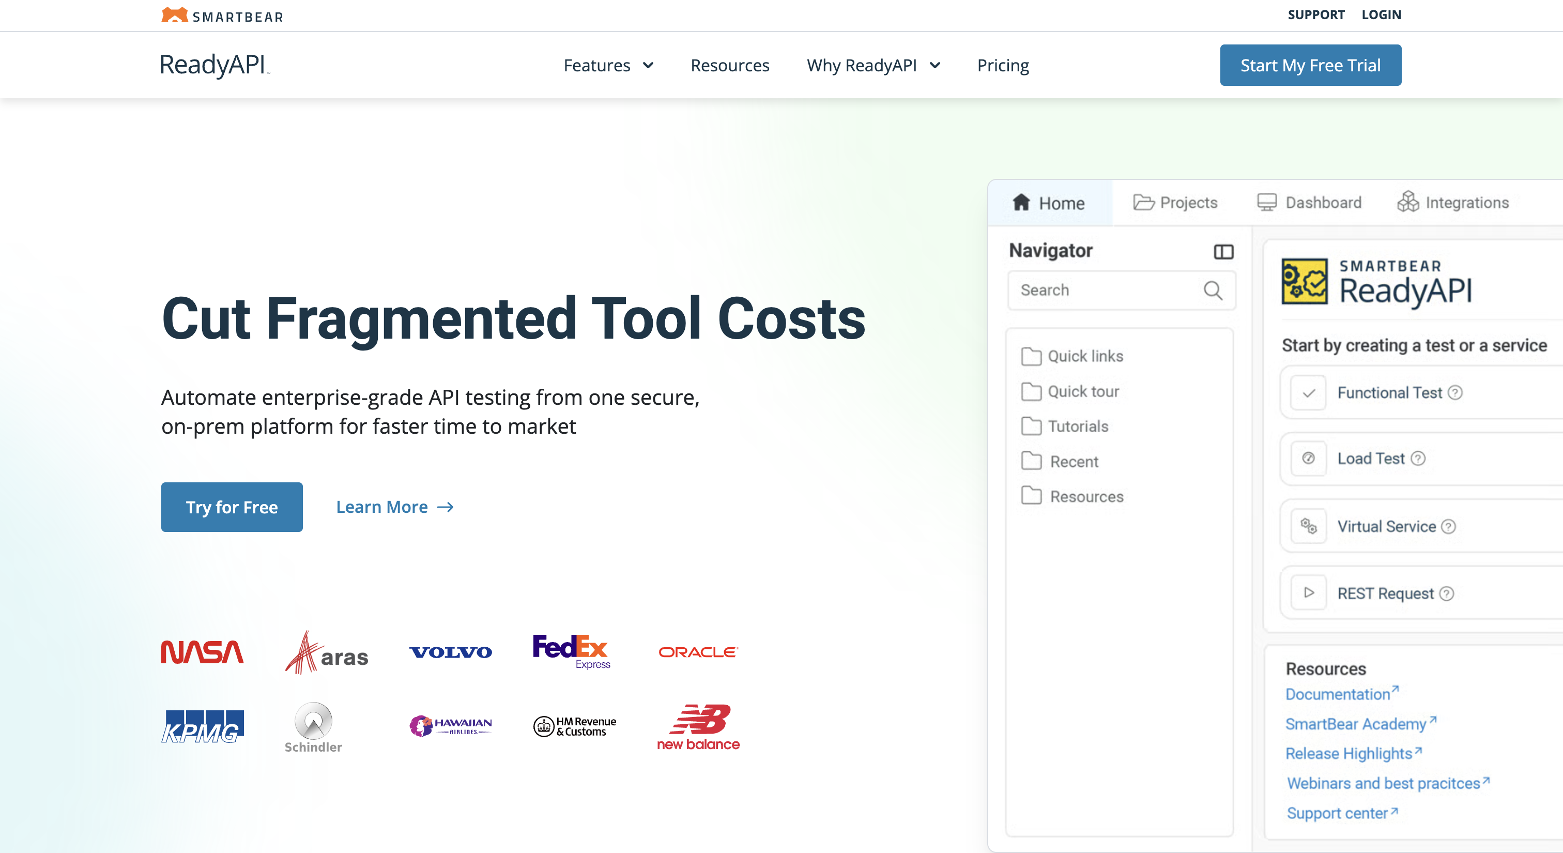The width and height of the screenshot is (1563, 853).
Task: Click the REST Request play icon
Action: [1308, 593]
